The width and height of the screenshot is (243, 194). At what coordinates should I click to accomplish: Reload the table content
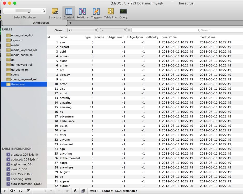(x=75, y=191)
